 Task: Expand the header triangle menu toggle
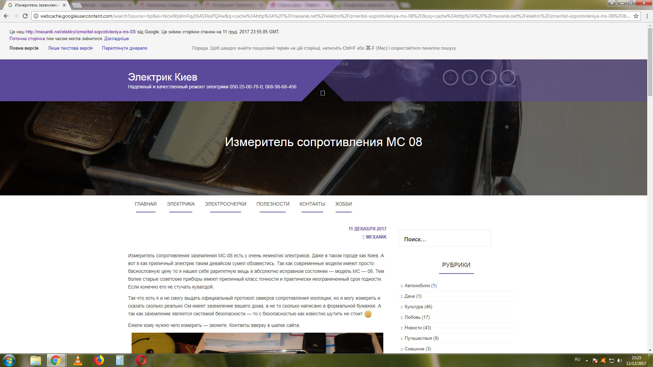pos(323,93)
